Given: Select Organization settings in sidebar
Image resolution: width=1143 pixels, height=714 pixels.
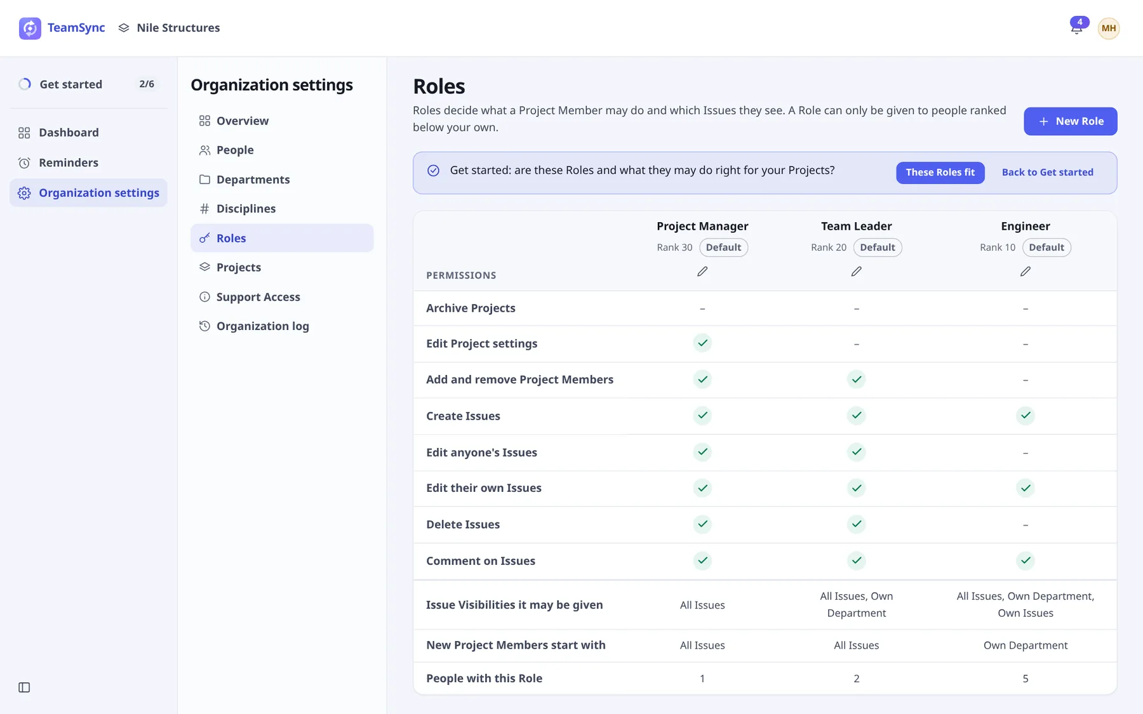Looking at the screenshot, I should 88,193.
